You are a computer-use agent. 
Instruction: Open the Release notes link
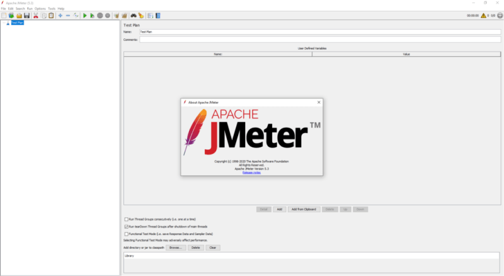tap(251, 173)
